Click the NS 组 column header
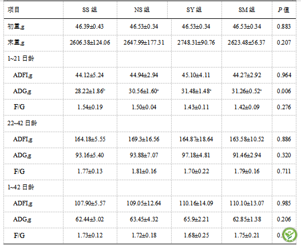Viewport: 301px width, 246px height. coord(142,10)
